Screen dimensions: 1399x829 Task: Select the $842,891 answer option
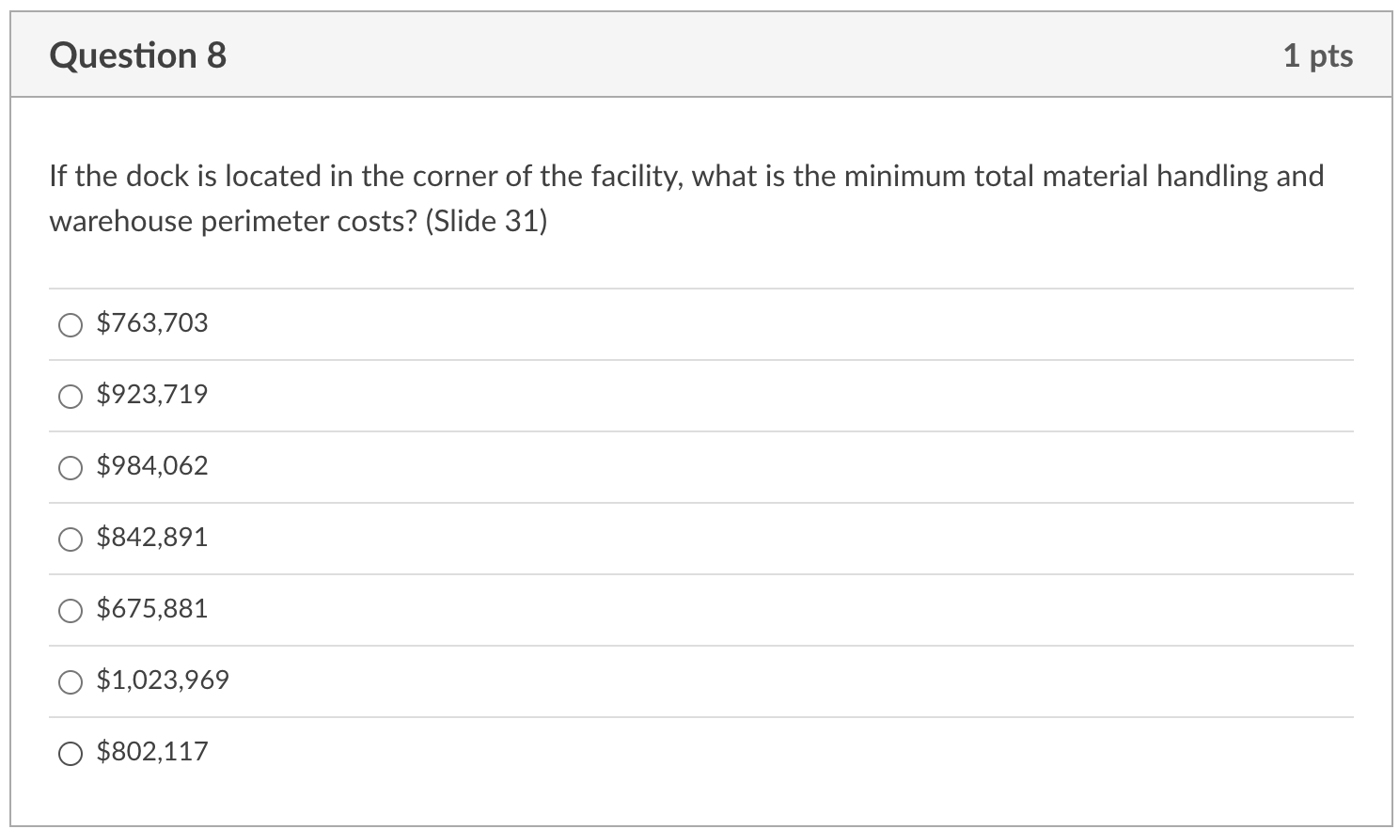coord(70,539)
